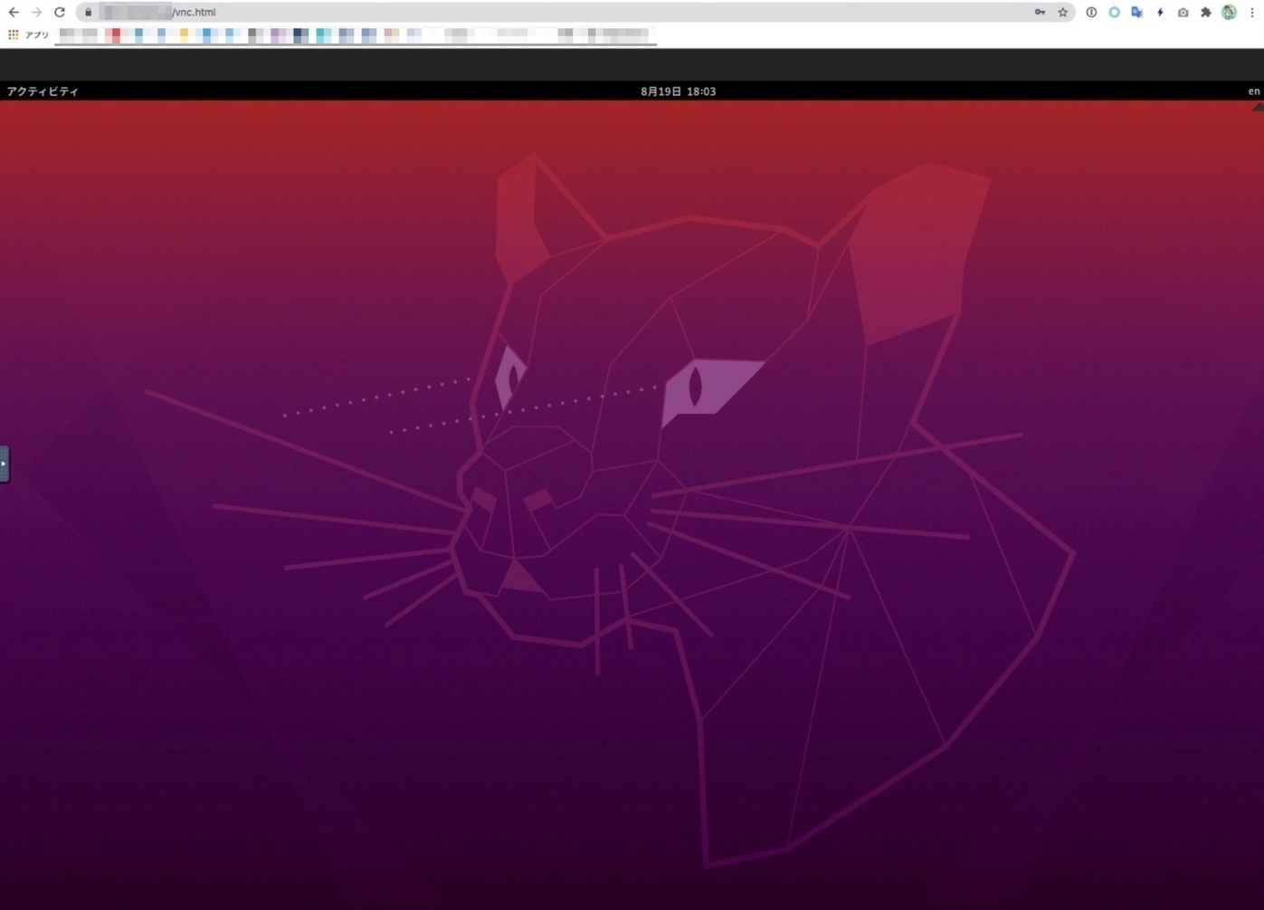Click the address bar with vnc.html

[543, 13]
